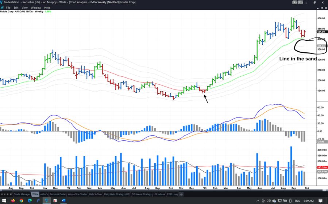Viewport: 328px width, 204px height.
Task: Open the View menu
Action: [24, 8]
